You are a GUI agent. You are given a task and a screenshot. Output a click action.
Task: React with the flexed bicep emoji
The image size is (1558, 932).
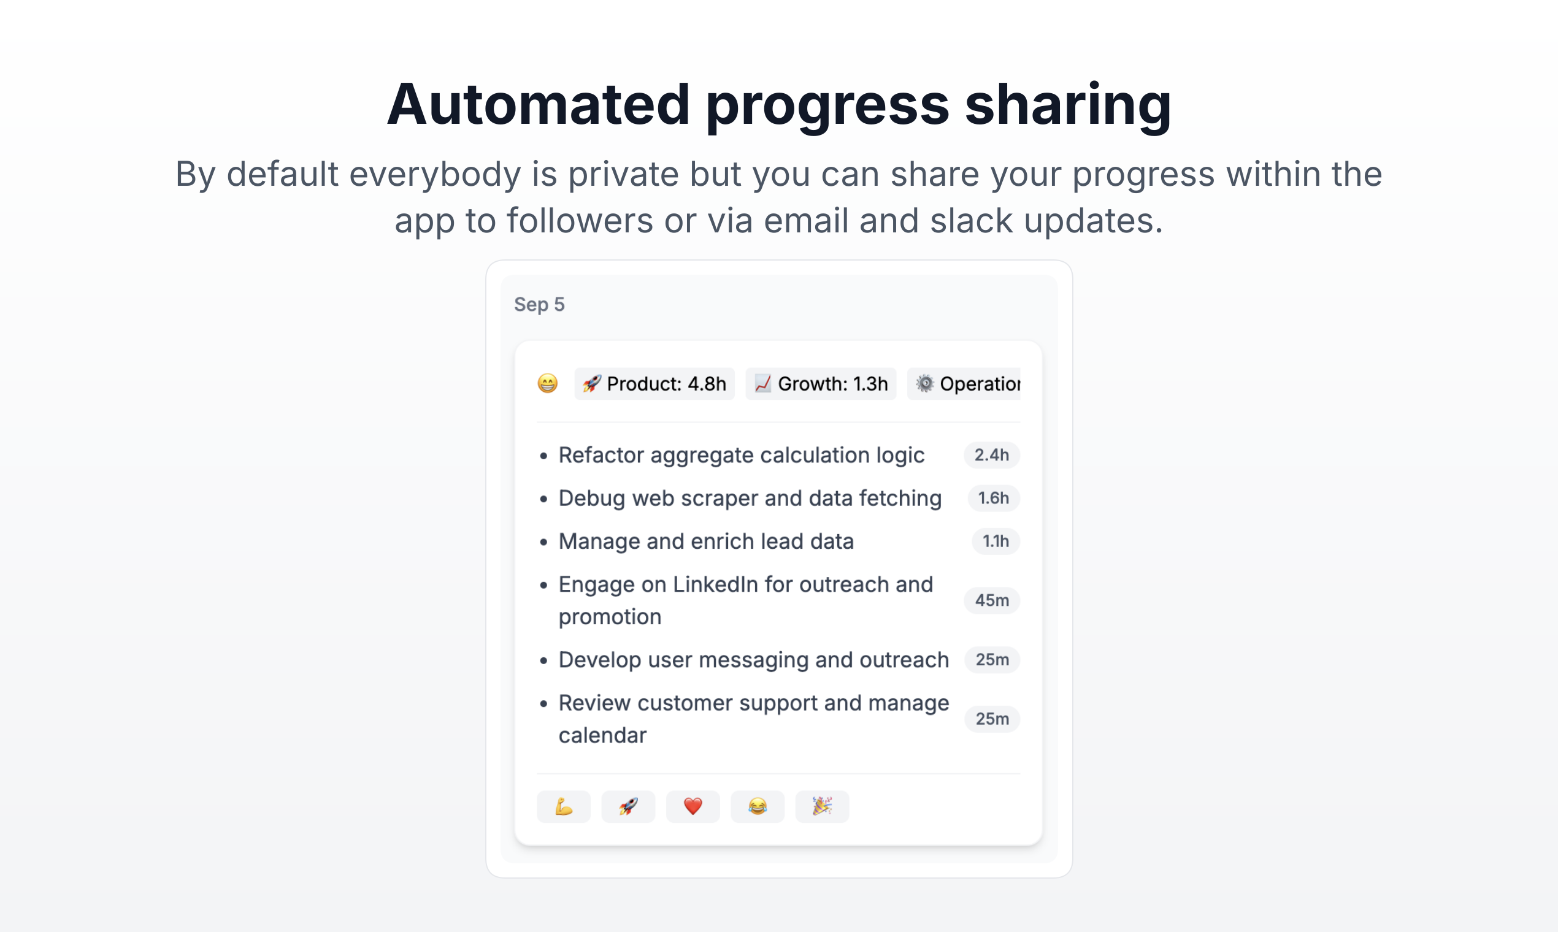tap(564, 806)
